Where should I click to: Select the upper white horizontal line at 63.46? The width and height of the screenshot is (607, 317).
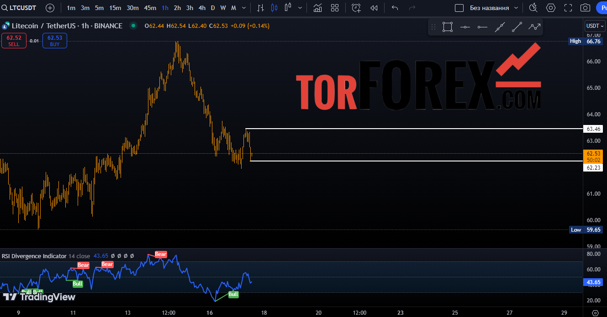point(414,129)
